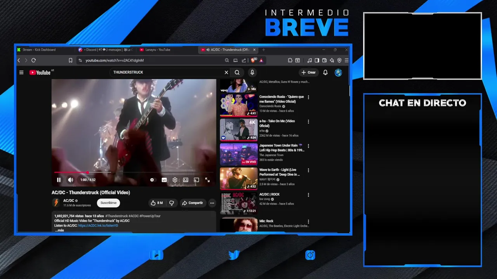This screenshot has height=279, width=497.
Task: Enter fullscreen mode in the video player
Action: [207, 180]
